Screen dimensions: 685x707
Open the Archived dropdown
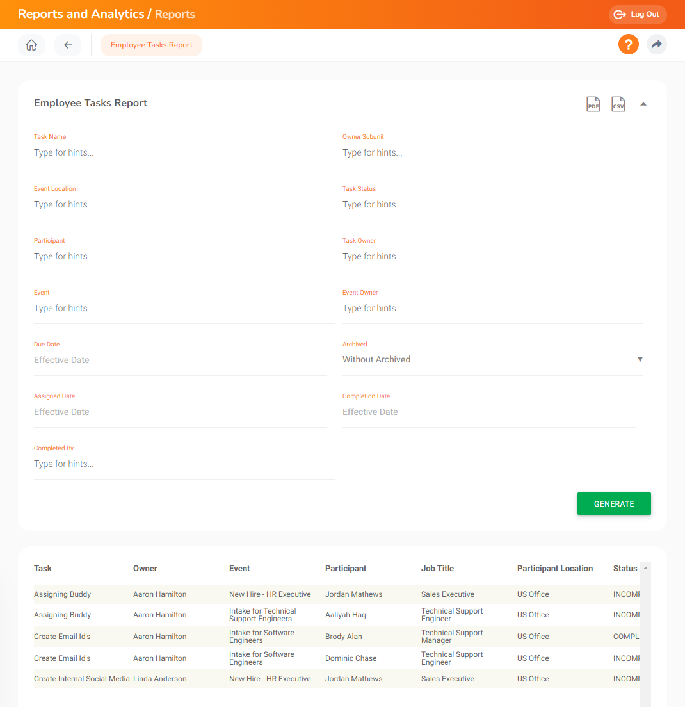click(492, 360)
